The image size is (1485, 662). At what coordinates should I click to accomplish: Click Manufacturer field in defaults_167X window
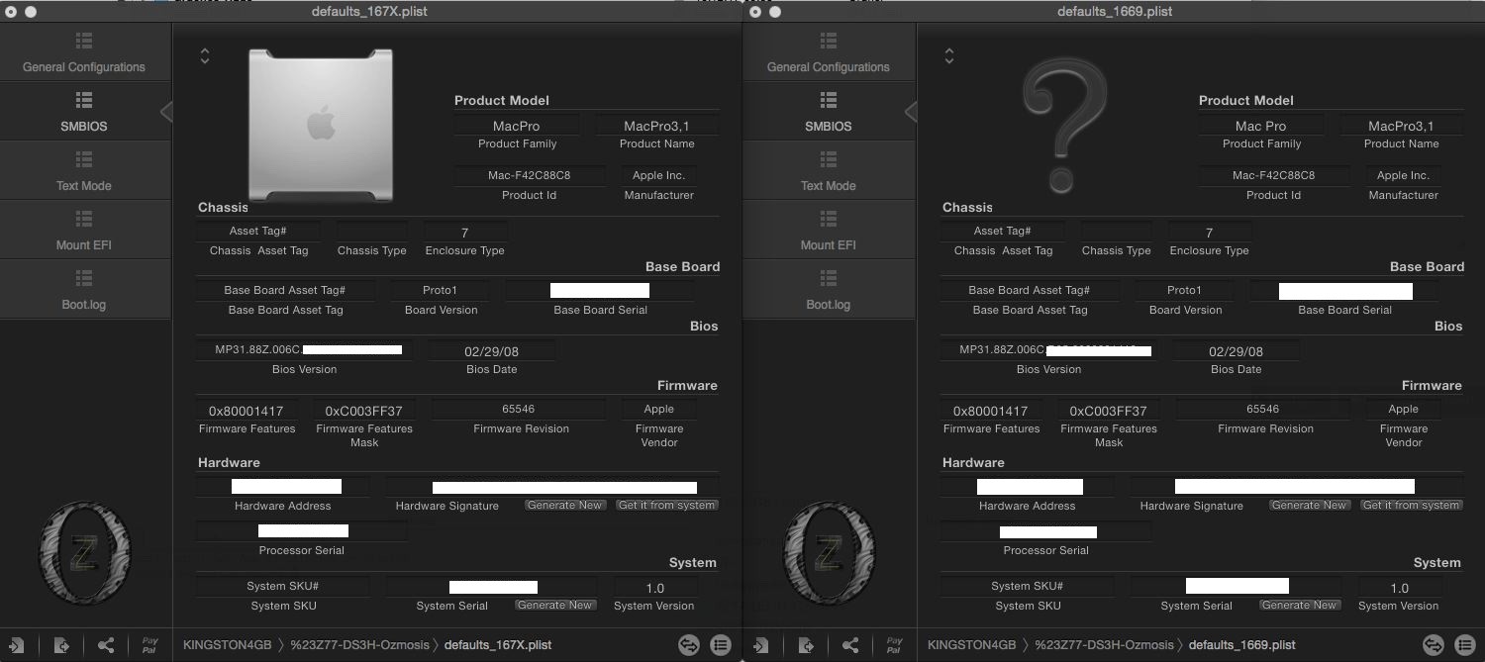click(658, 175)
